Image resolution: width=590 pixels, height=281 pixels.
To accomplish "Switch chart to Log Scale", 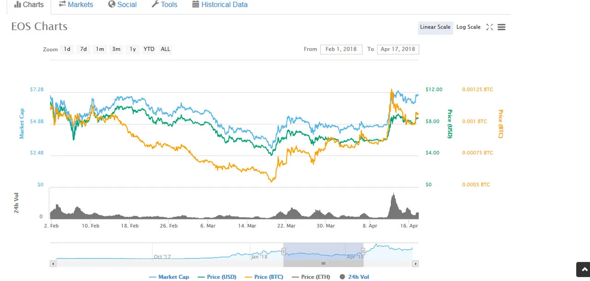I will (x=468, y=27).
